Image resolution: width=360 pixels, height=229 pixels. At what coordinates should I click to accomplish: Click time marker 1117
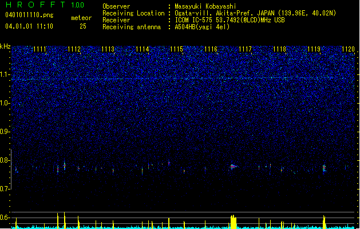(x=245, y=49)
